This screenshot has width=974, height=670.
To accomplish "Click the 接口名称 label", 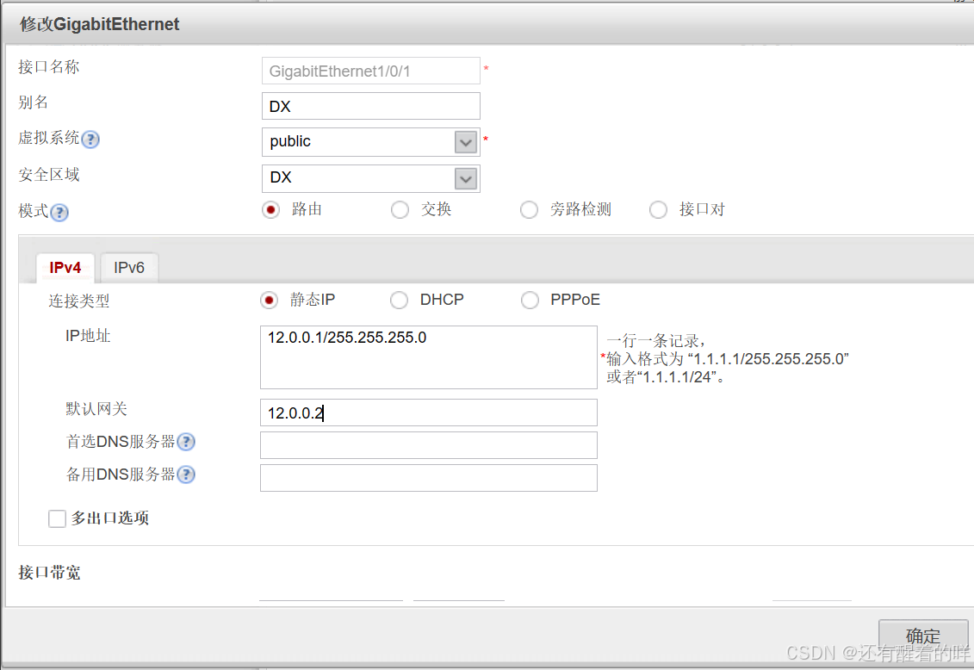I will coord(49,66).
